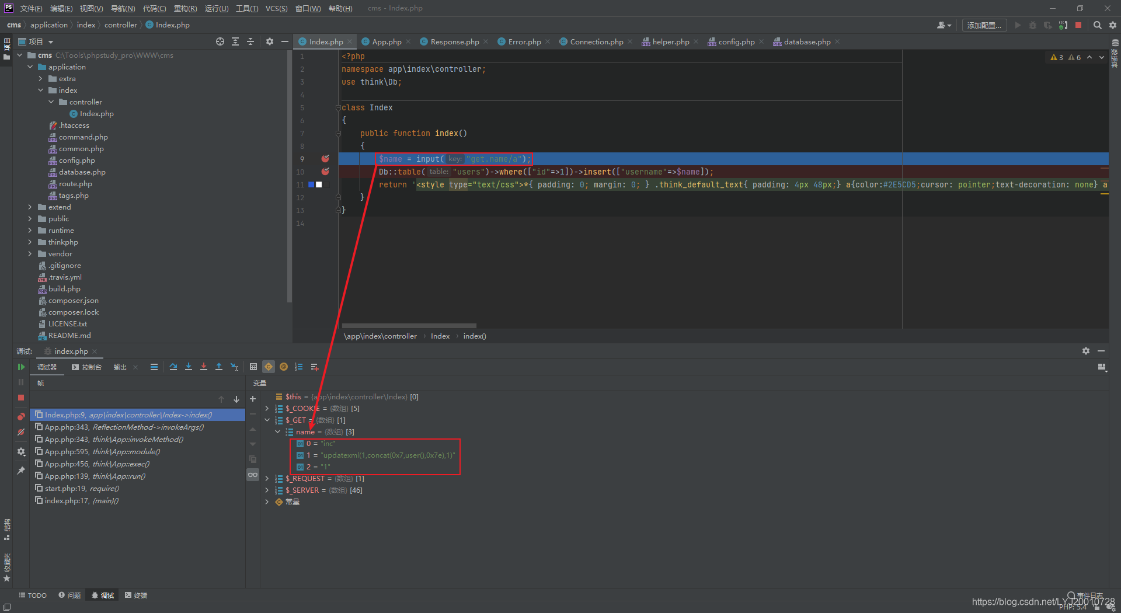The height and width of the screenshot is (613, 1121).
Task: Open the VCS(S) menu
Action: tap(276, 8)
